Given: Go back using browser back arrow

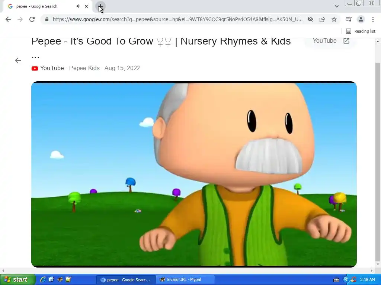Looking at the screenshot, I should coord(8,19).
